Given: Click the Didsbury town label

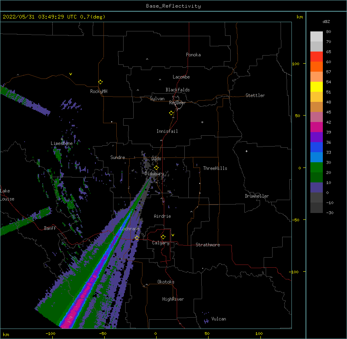Looking at the screenshot, I should 155,174.
